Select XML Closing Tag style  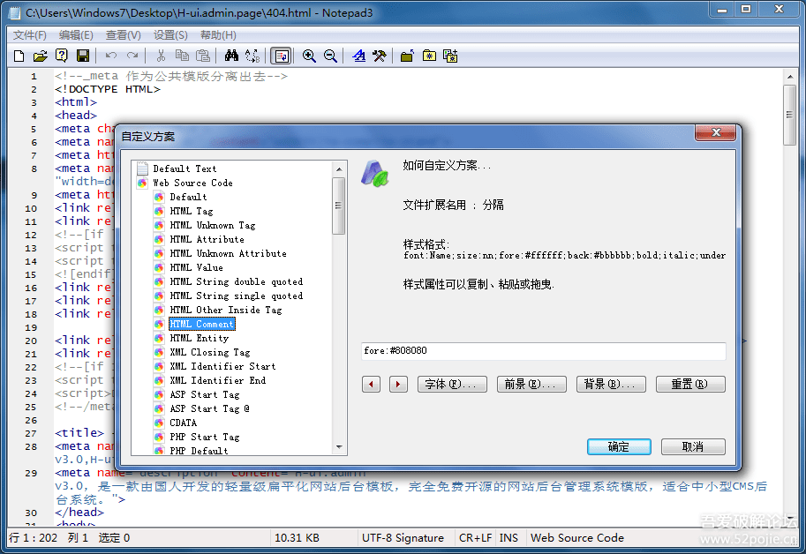(x=210, y=352)
